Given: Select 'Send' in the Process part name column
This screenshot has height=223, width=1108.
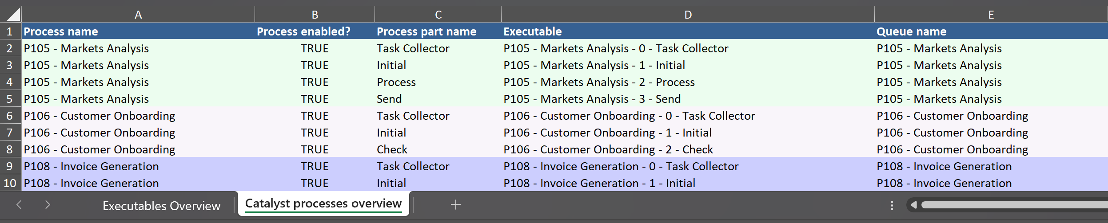Looking at the screenshot, I should 389,99.
